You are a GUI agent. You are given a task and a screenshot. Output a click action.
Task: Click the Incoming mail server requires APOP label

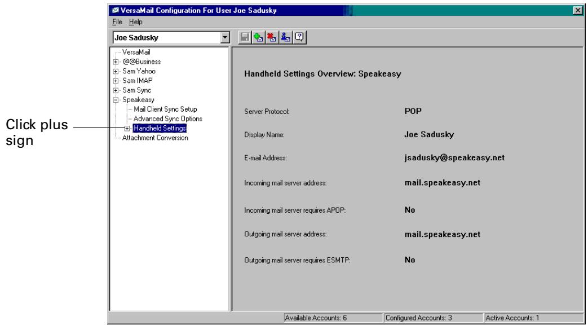pos(295,210)
